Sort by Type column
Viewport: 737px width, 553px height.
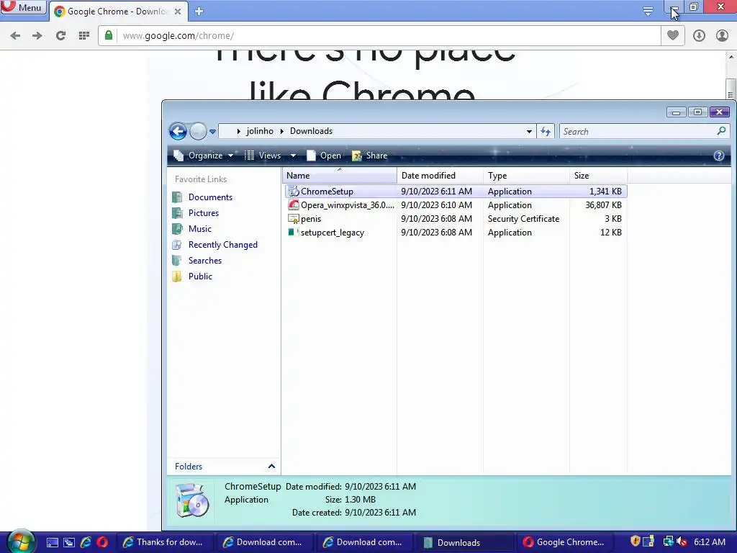coord(526,176)
